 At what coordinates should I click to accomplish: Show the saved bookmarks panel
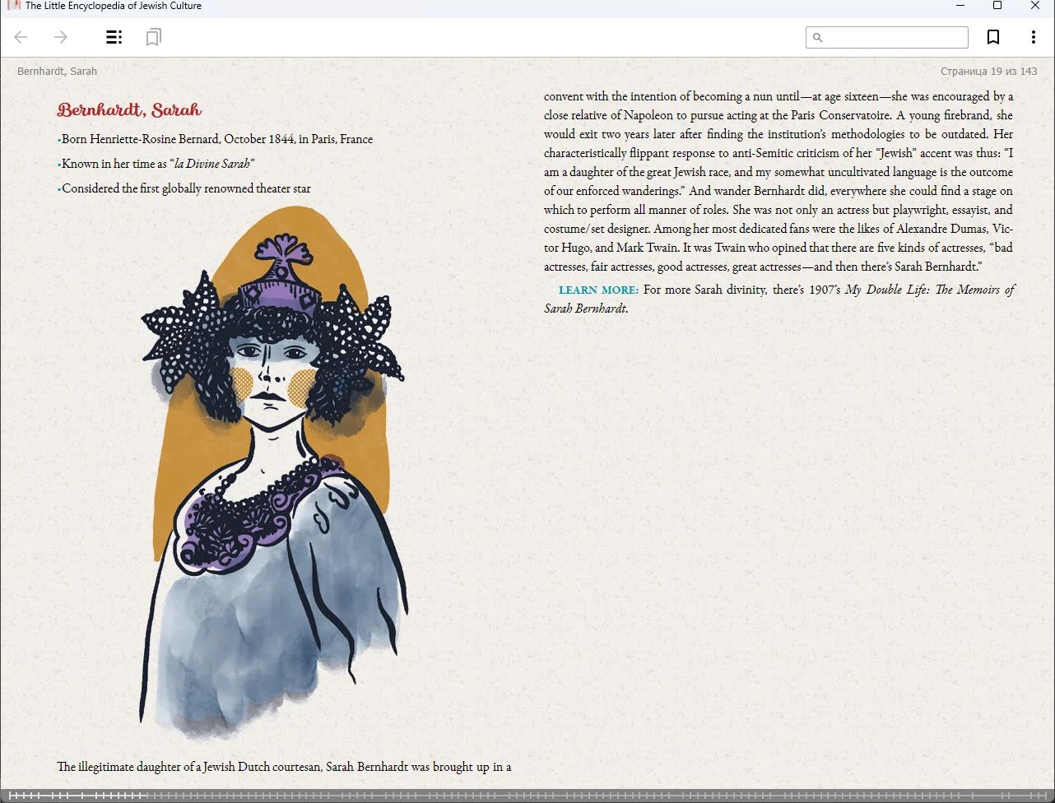pyautogui.click(x=153, y=37)
